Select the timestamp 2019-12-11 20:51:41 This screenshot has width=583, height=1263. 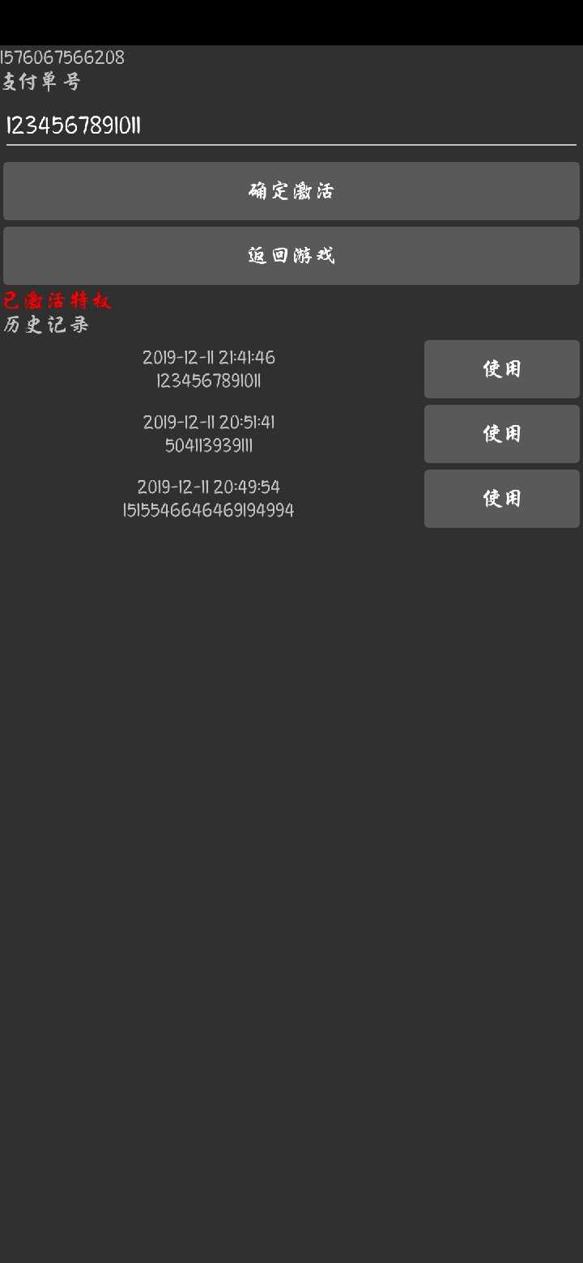click(x=209, y=422)
